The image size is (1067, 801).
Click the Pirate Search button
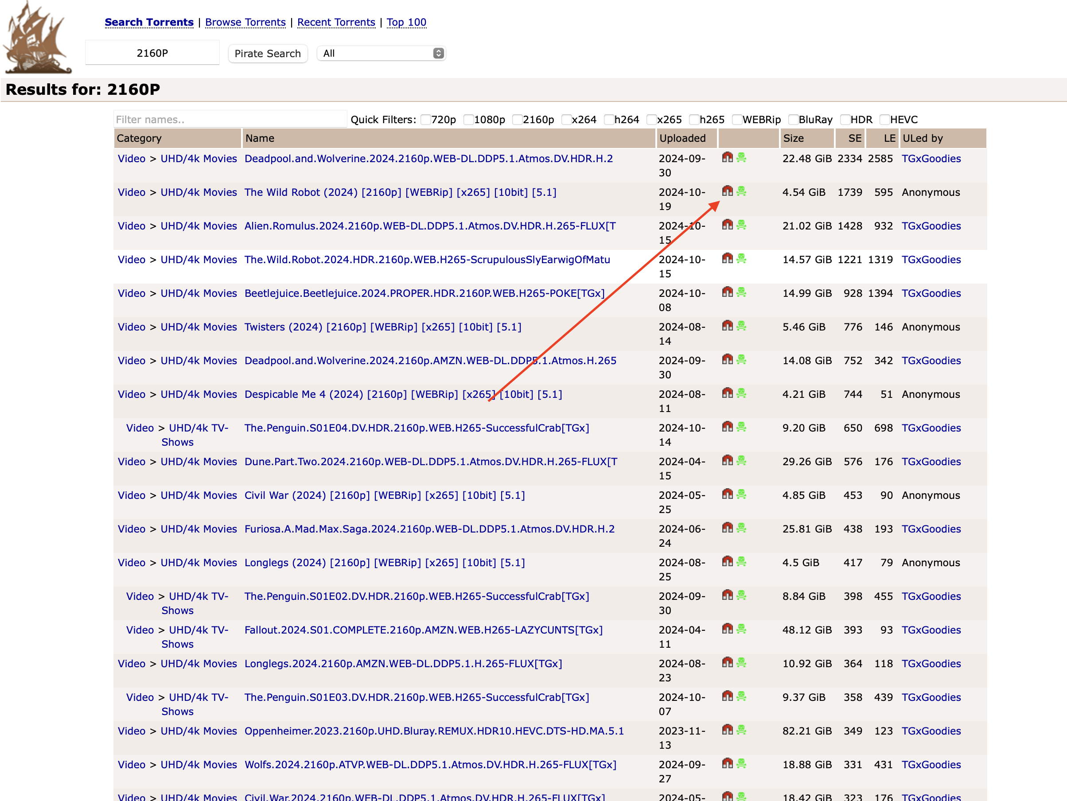pos(268,54)
